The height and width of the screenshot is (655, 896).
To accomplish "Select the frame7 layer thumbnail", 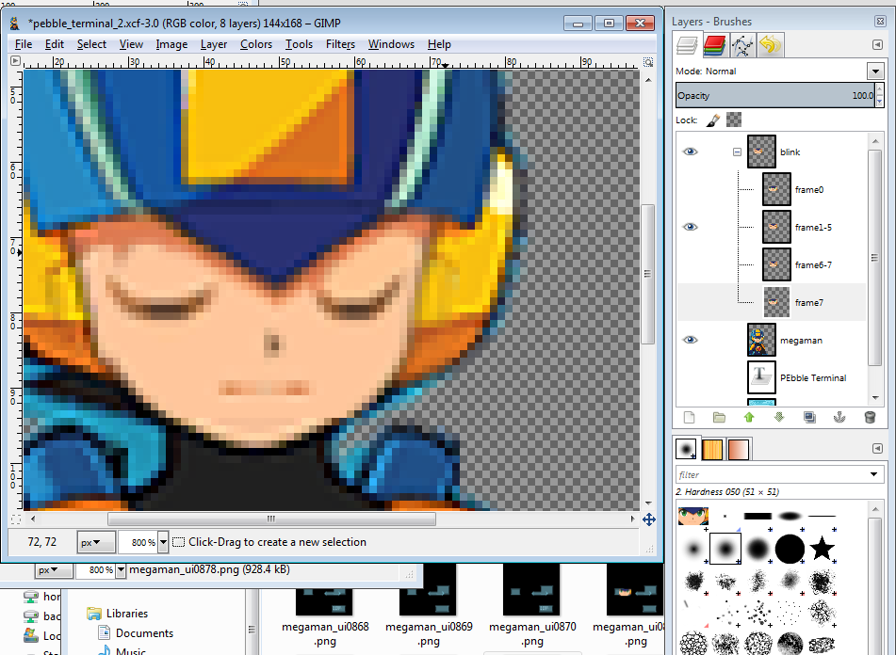I will pos(776,302).
